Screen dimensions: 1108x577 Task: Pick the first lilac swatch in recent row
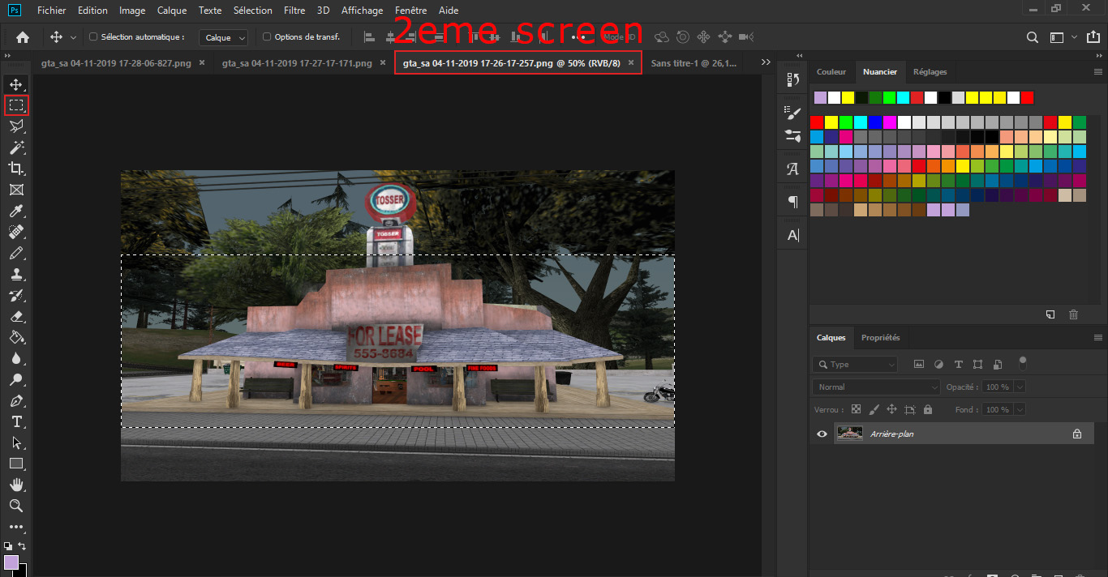(821, 97)
